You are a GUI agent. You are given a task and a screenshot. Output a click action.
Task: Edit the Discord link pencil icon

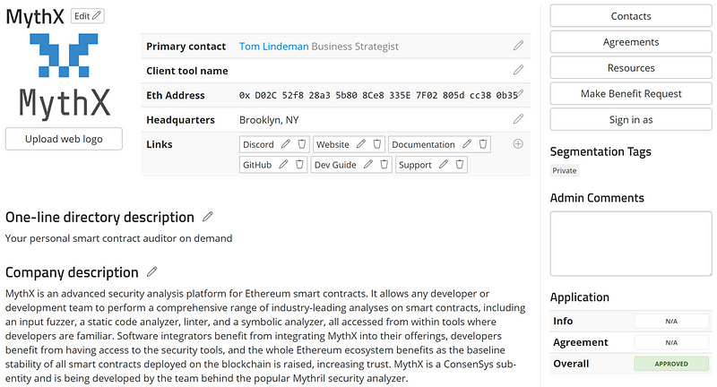coord(286,144)
